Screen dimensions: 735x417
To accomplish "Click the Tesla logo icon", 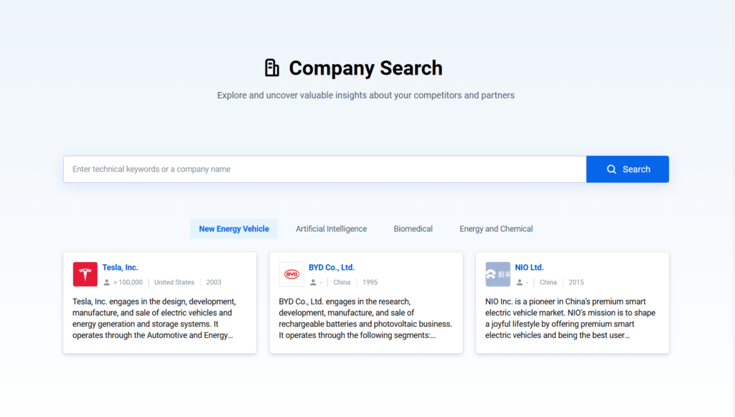I will click(85, 274).
